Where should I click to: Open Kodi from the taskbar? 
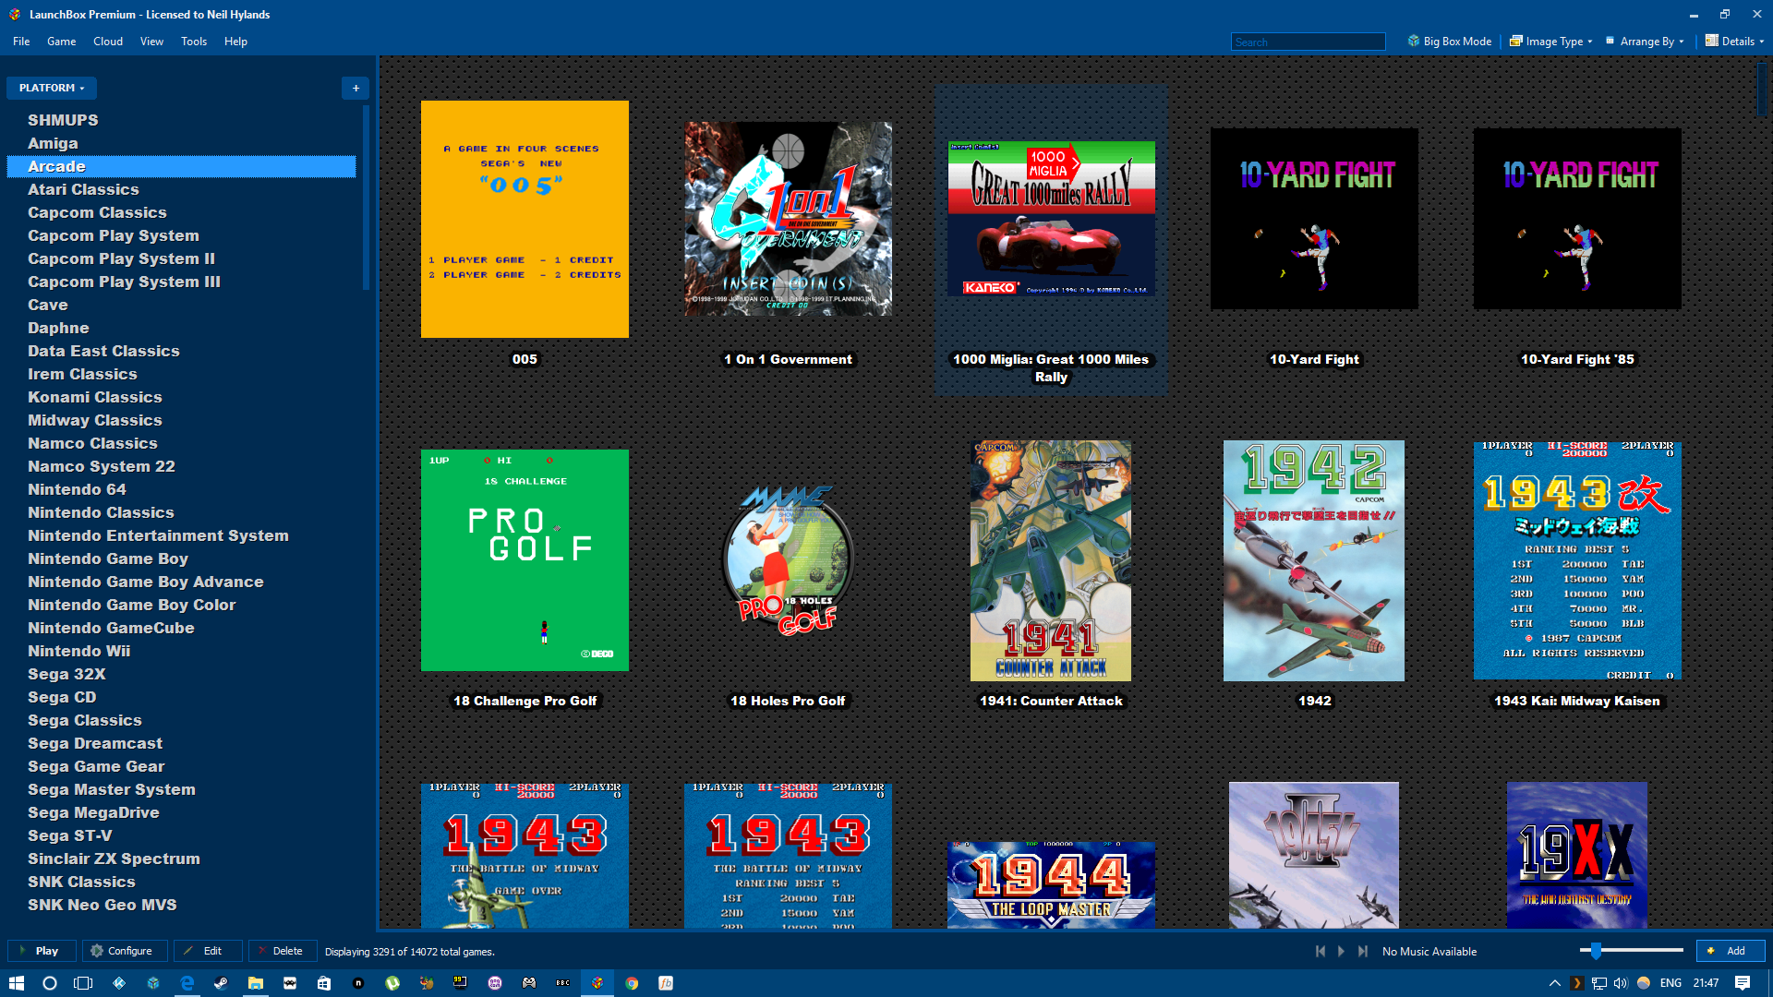tap(119, 983)
